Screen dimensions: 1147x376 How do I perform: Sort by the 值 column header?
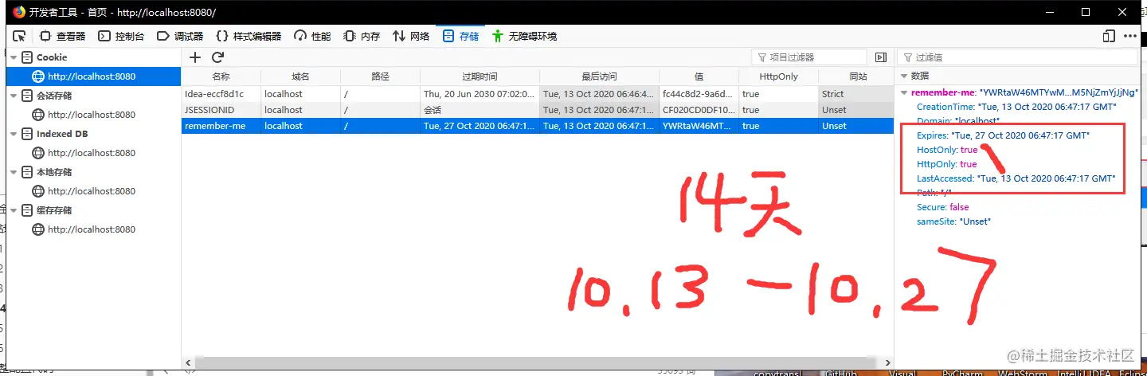pos(699,76)
